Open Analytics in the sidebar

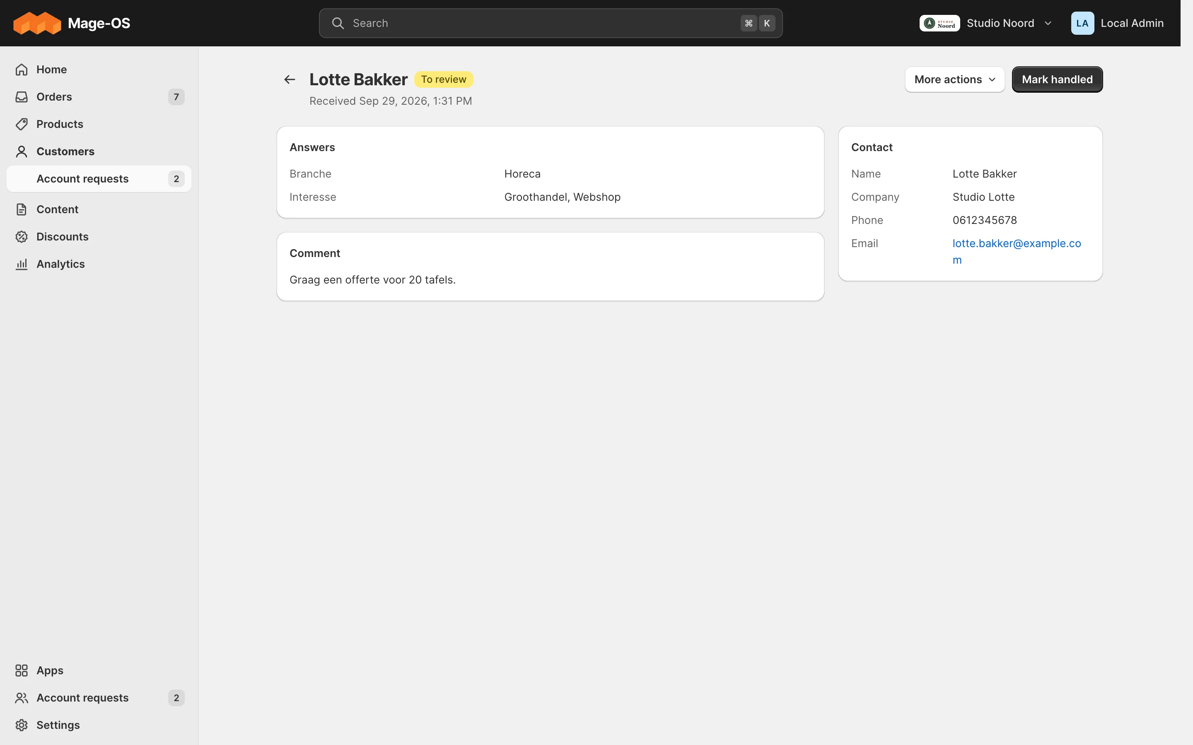(99, 264)
